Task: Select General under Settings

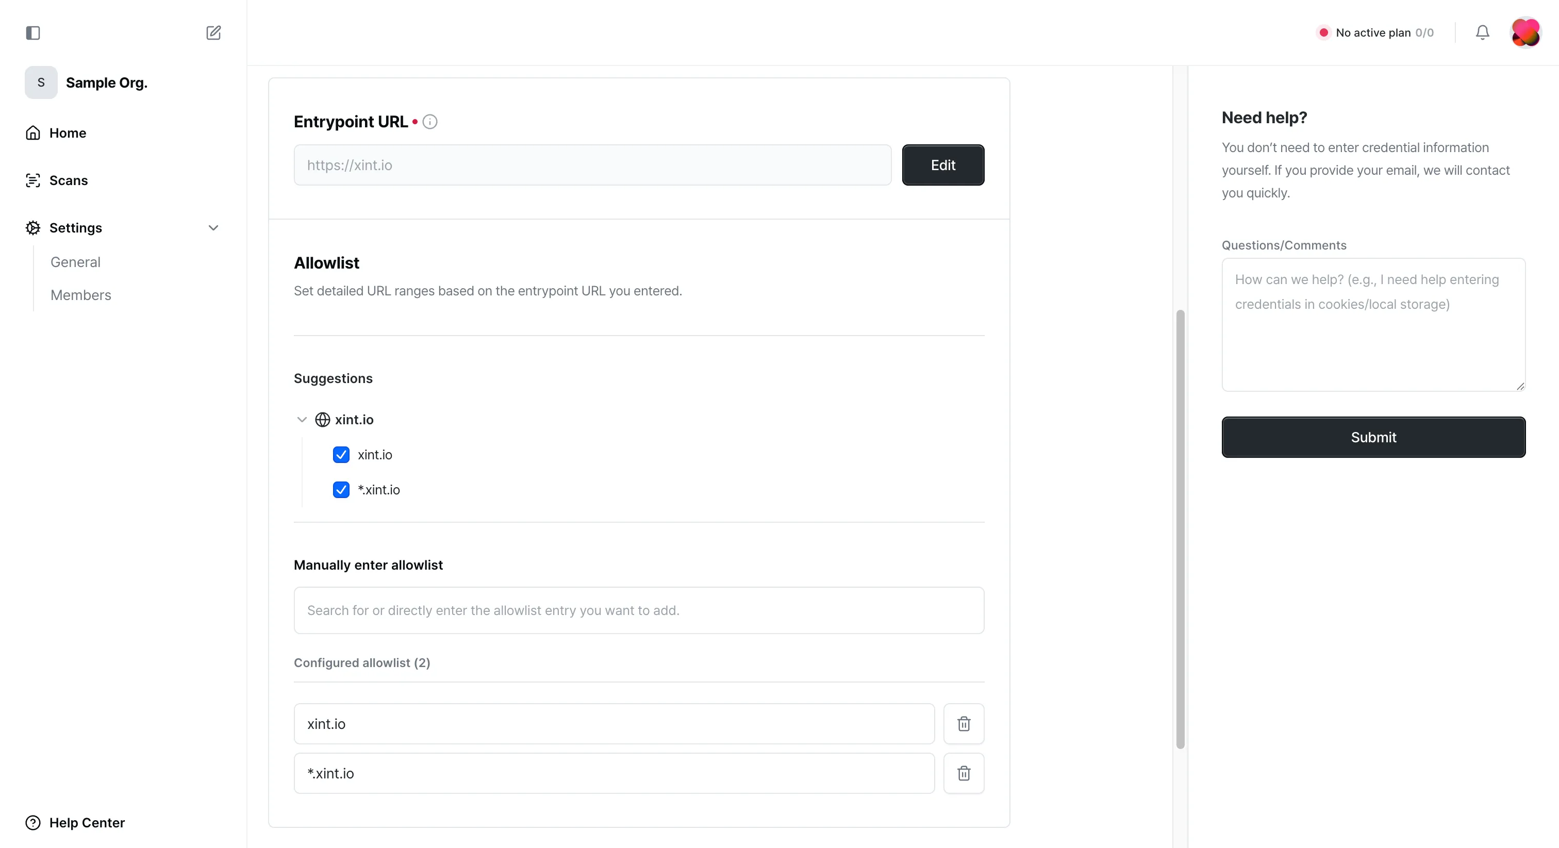Action: point(75,261)
